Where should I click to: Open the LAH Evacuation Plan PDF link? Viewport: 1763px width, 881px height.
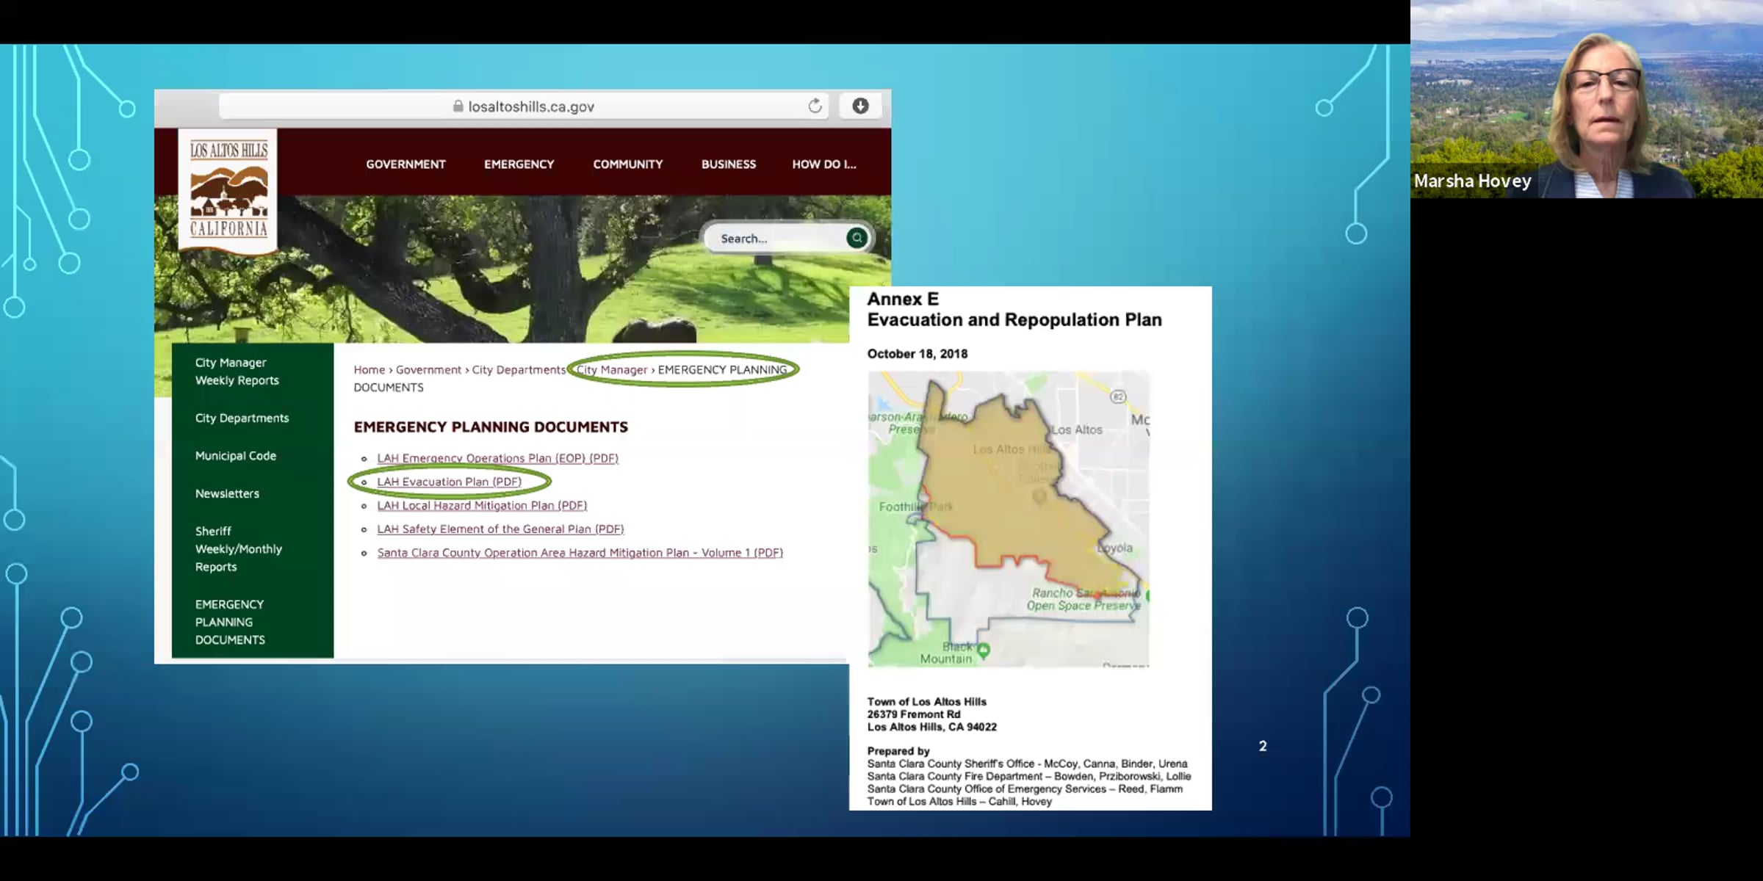coord(449,482)
